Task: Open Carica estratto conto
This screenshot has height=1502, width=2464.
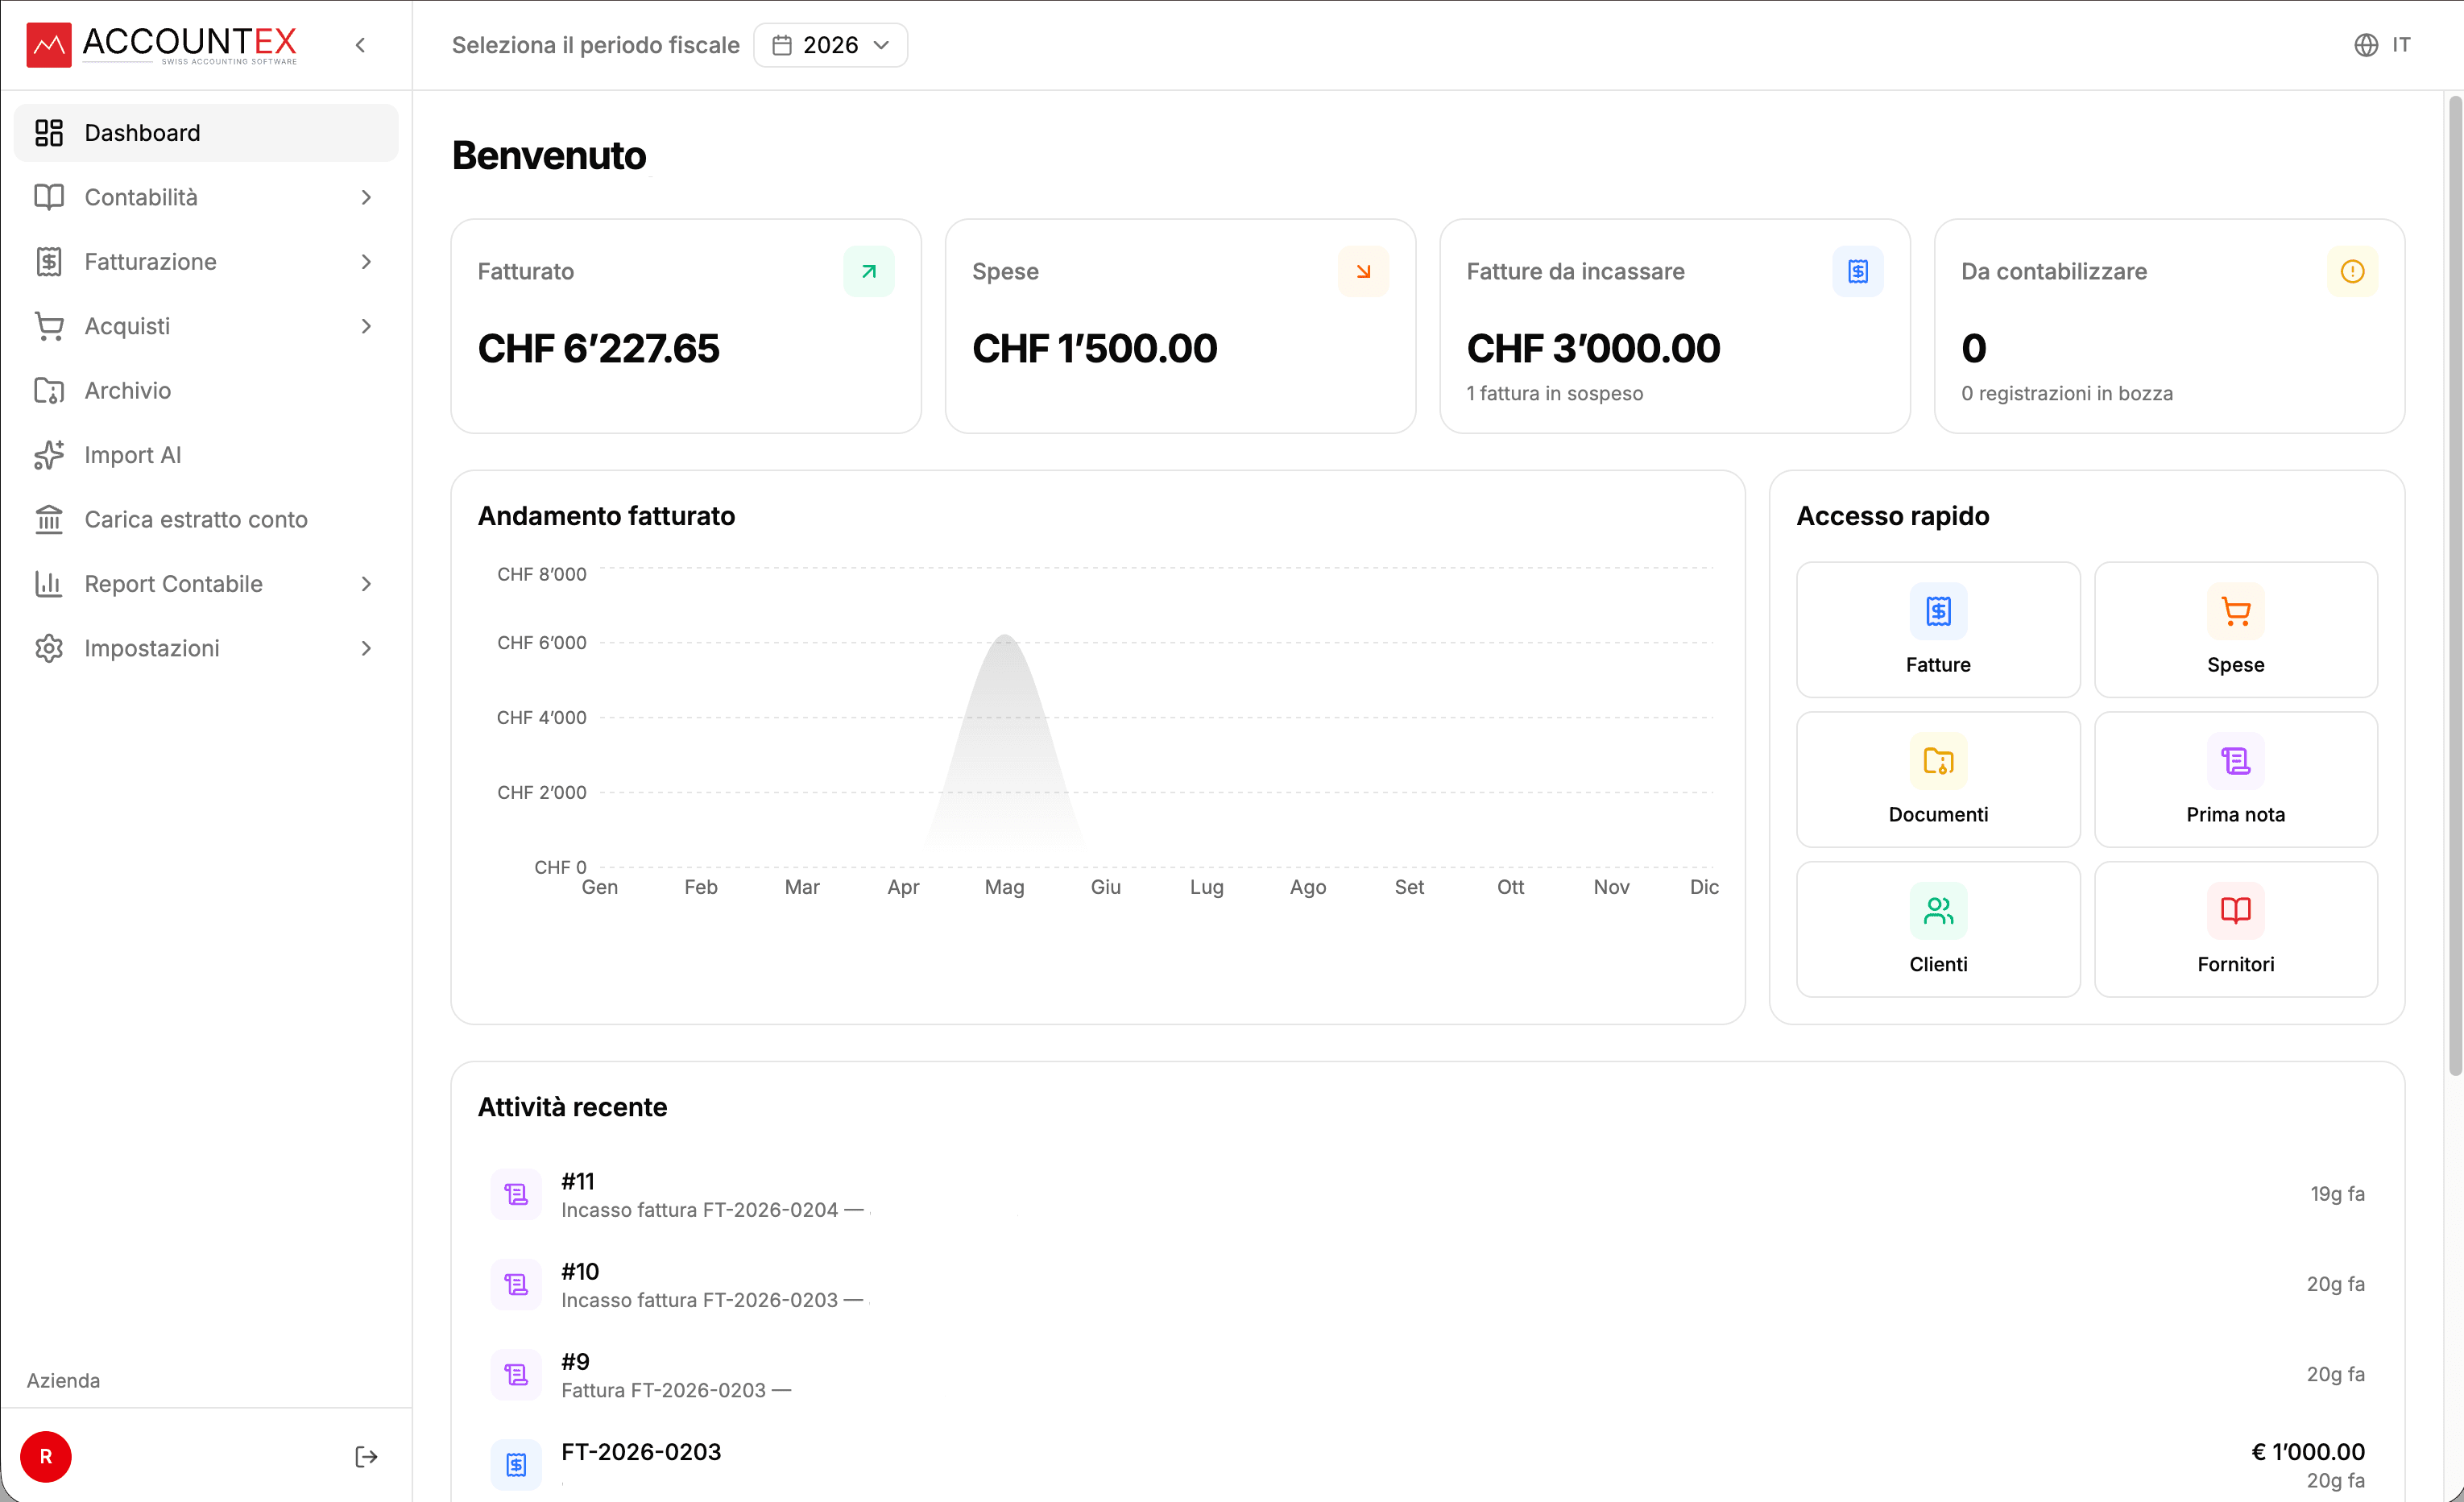Action: [x=206, y=519]
